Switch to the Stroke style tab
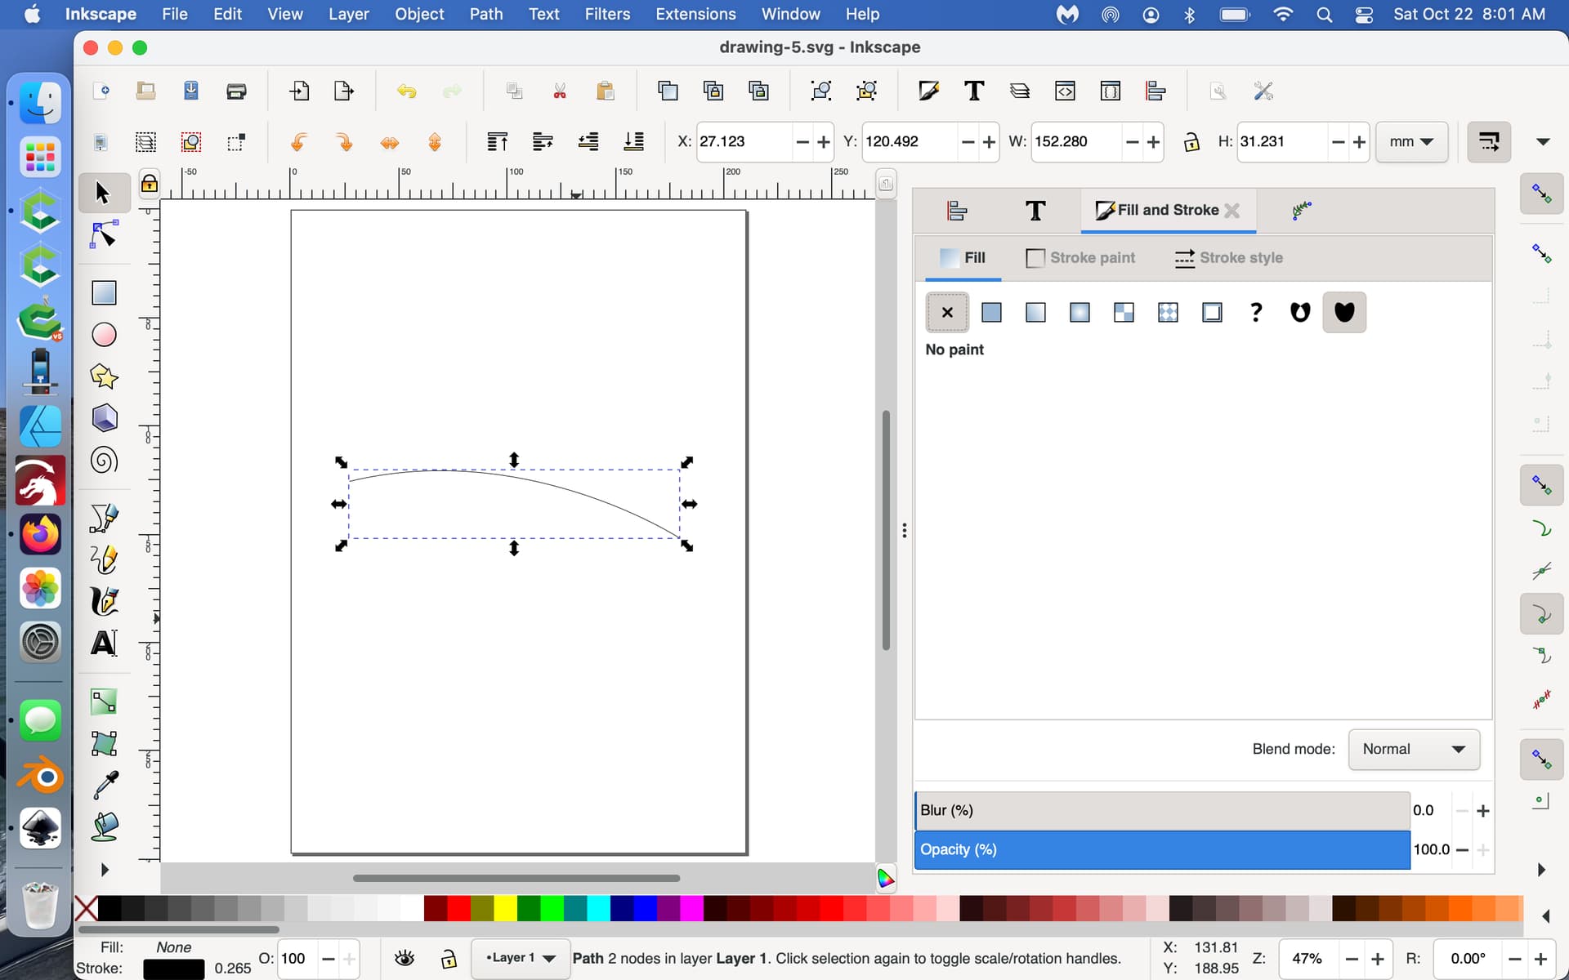The image size is (1569, 980). tap(1229, 258)
